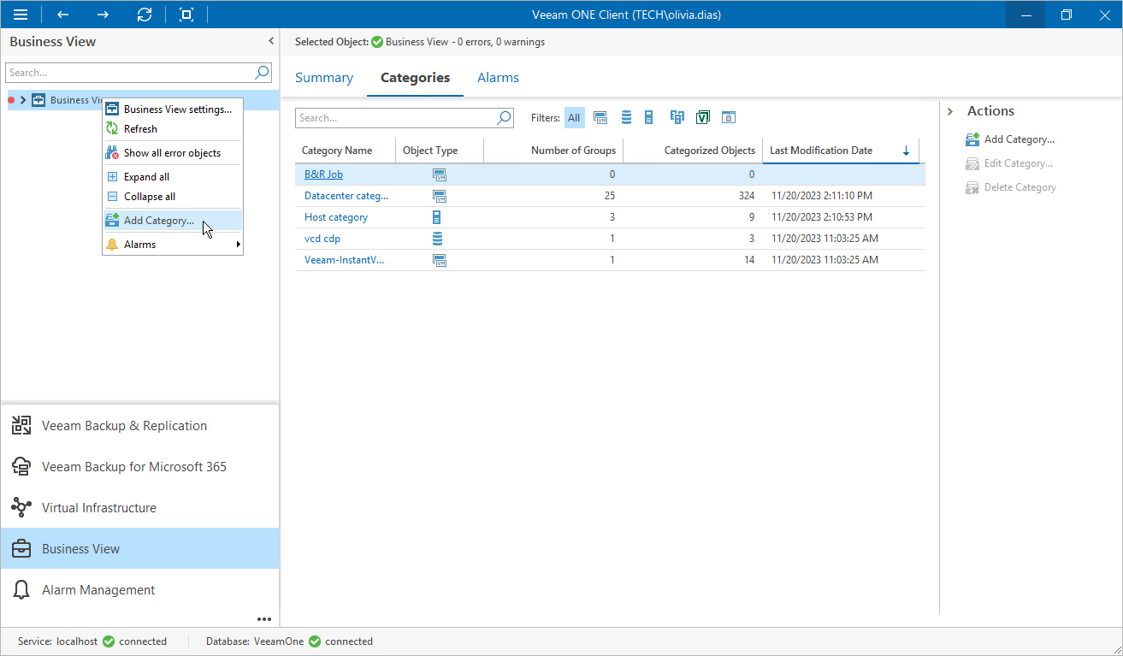Sort by Last Modification Date descending arrow

pos(906,151)
